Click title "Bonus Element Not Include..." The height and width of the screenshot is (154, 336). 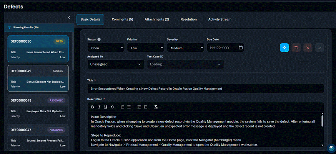pos(46,82)
